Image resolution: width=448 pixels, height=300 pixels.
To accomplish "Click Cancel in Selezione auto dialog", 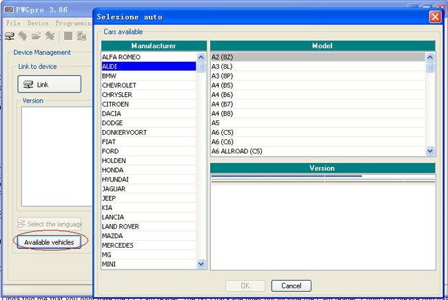I will 291,286.
